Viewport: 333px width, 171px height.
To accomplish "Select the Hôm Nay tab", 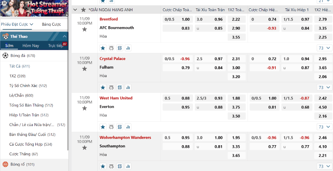I will click(x=31, y=46).
